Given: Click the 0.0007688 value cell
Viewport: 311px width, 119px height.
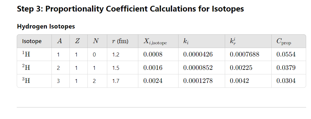Looking at the screenshot, I should (244, 54).
